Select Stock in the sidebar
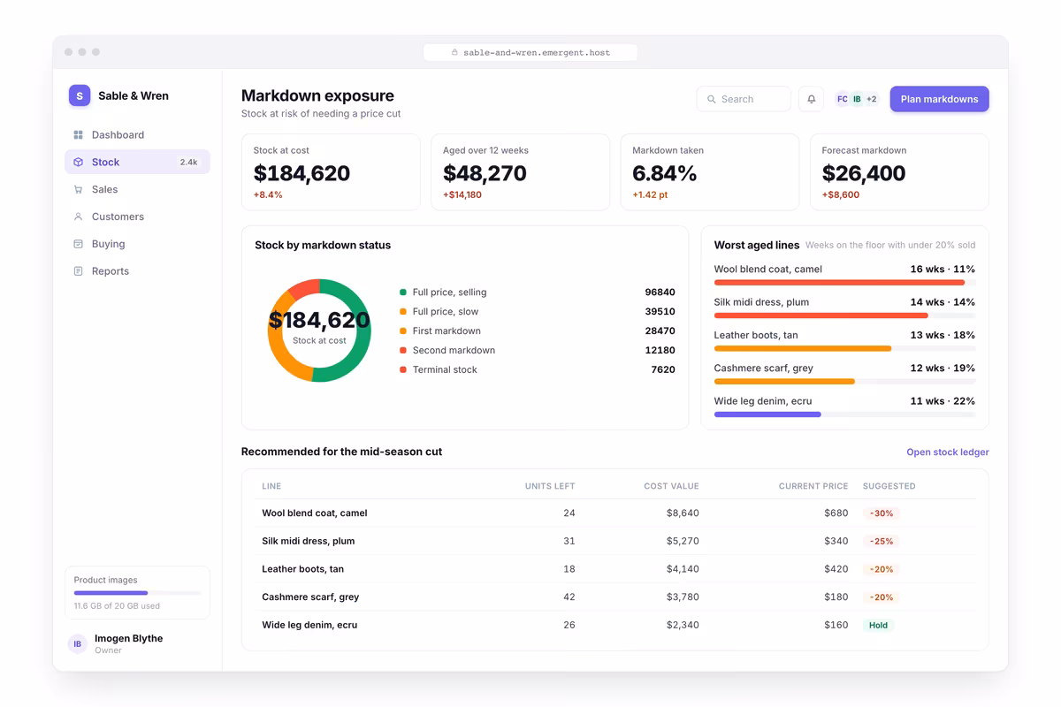Viewport: 1061px width, 707px height. point(137,162)
